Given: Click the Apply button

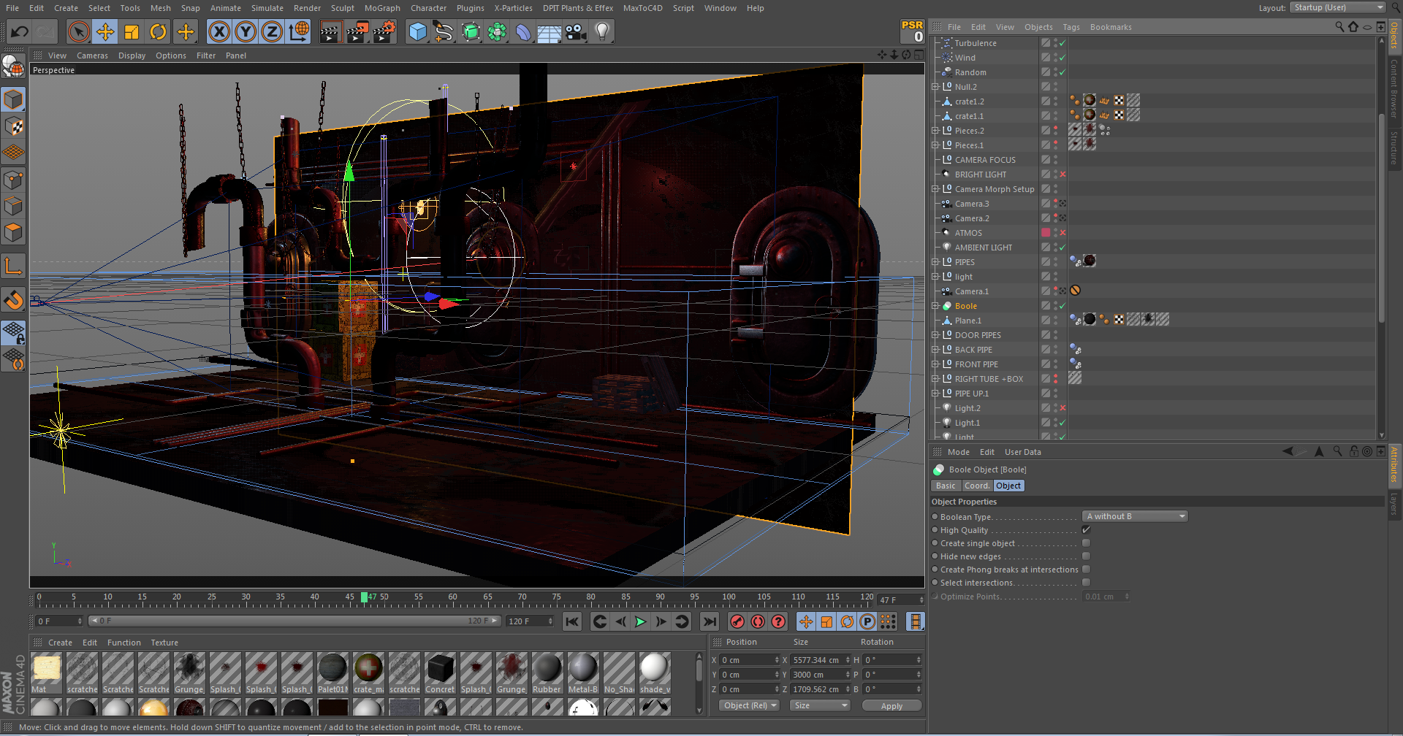Looking at the screenshot, I should tap(891, 706).
